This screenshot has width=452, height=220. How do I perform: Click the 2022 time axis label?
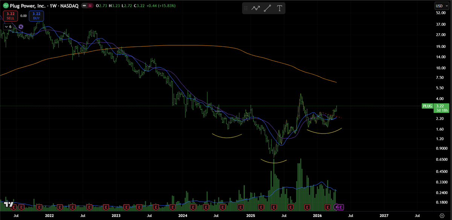click(49, 215)
